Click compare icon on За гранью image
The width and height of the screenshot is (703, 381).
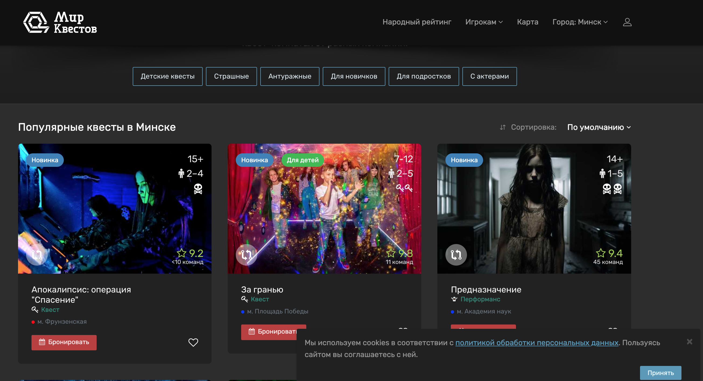[x=246, y=254]
